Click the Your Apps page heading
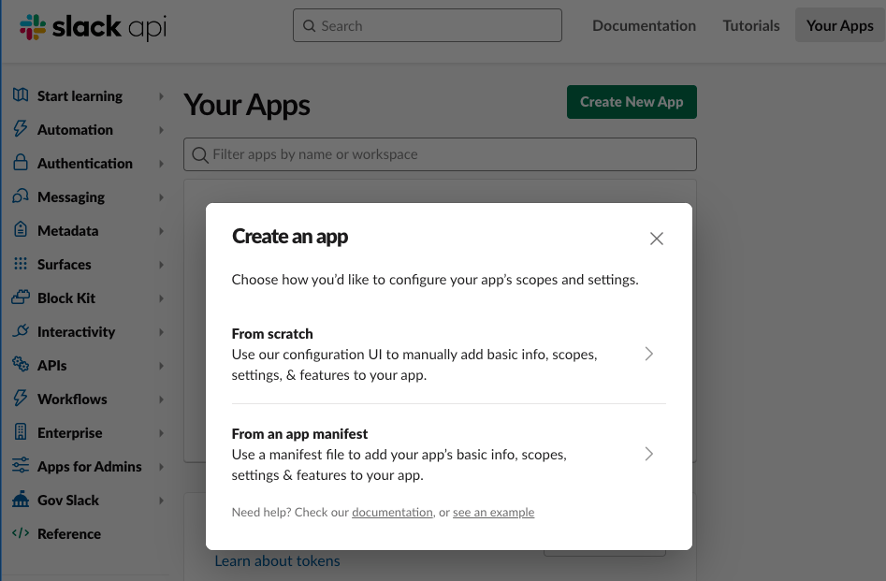The image size is (886, 581). tap(247, 105)
